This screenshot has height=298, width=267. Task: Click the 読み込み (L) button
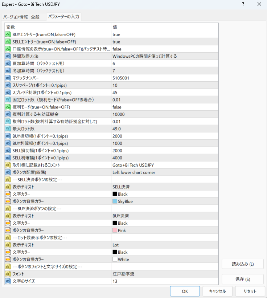coord(243,264)
